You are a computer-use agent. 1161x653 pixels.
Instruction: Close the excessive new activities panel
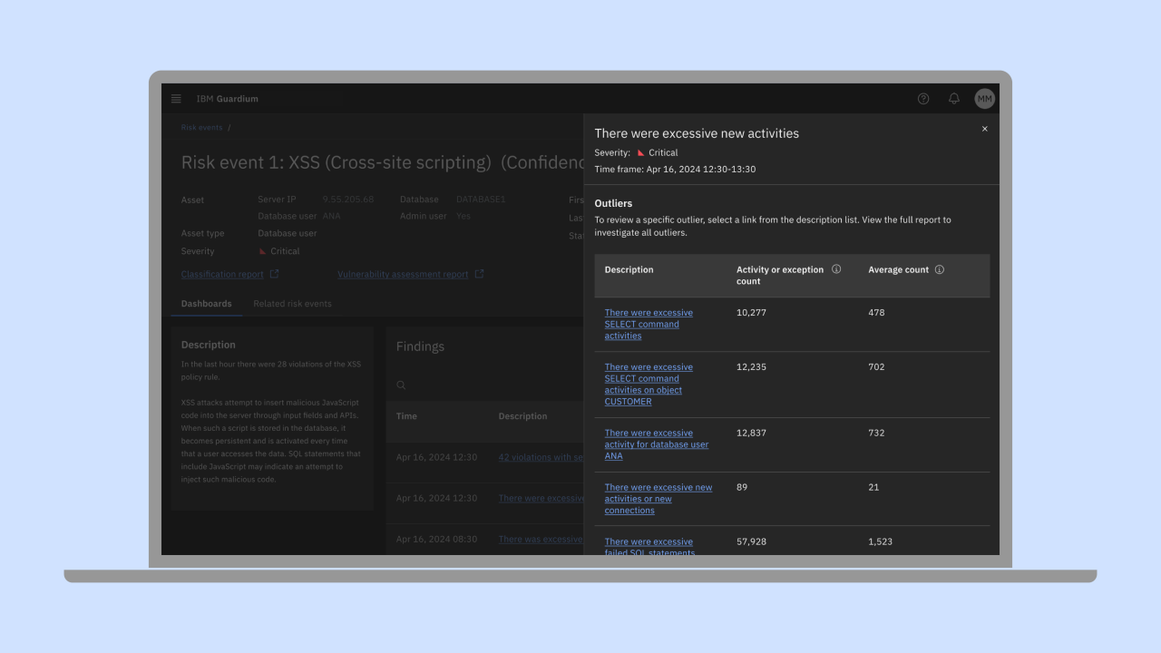tap(985, 129)
